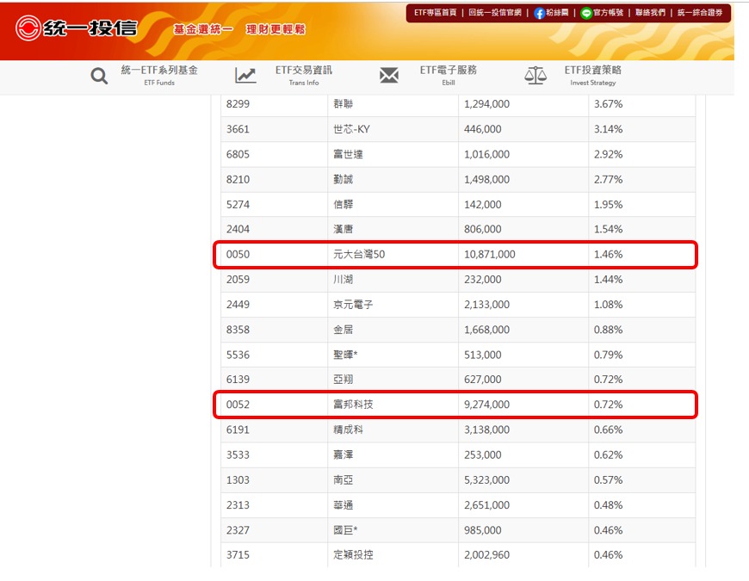
Task: Select stock name 定穎投控
Action: tap(353, 555)
